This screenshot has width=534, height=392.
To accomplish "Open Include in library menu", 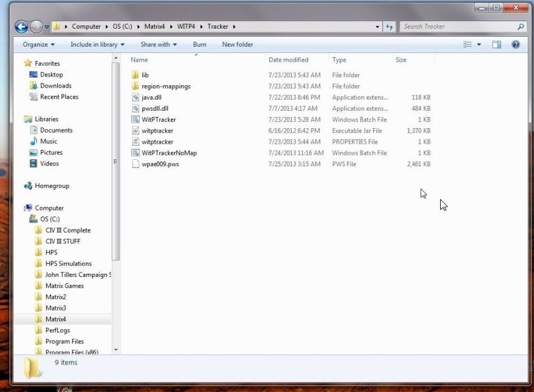I will [x=98, y=45].
